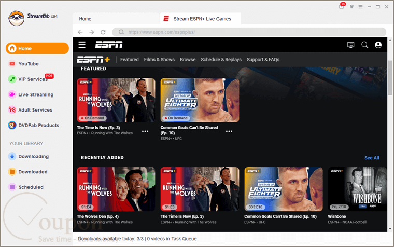
Task: Click title The Wolves Den (Ep. 4)
Action: [x=98, y=216]
